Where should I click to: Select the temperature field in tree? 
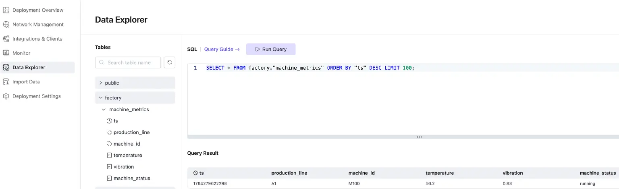(x=128, y=156)
